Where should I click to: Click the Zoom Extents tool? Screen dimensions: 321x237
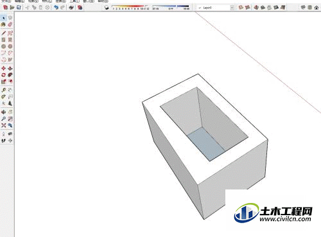pos(3,125)
